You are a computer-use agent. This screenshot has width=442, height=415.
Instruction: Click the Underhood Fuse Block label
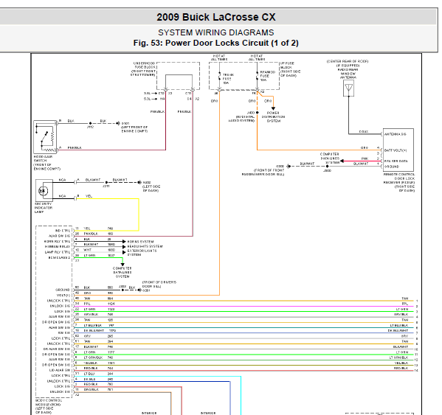[x=143, y=69]
